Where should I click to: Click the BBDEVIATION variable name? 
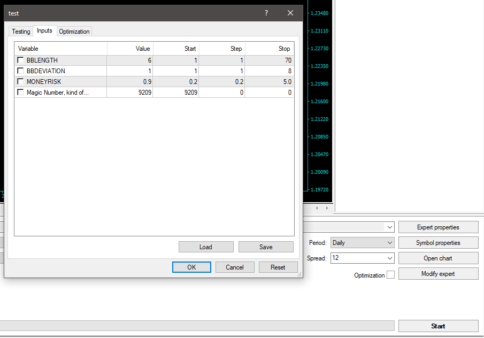45,71
